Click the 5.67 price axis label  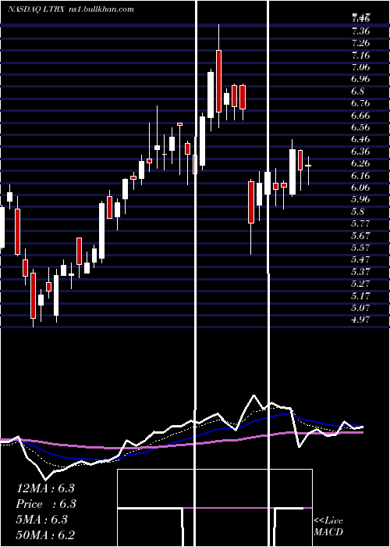(x=360, y=236)
